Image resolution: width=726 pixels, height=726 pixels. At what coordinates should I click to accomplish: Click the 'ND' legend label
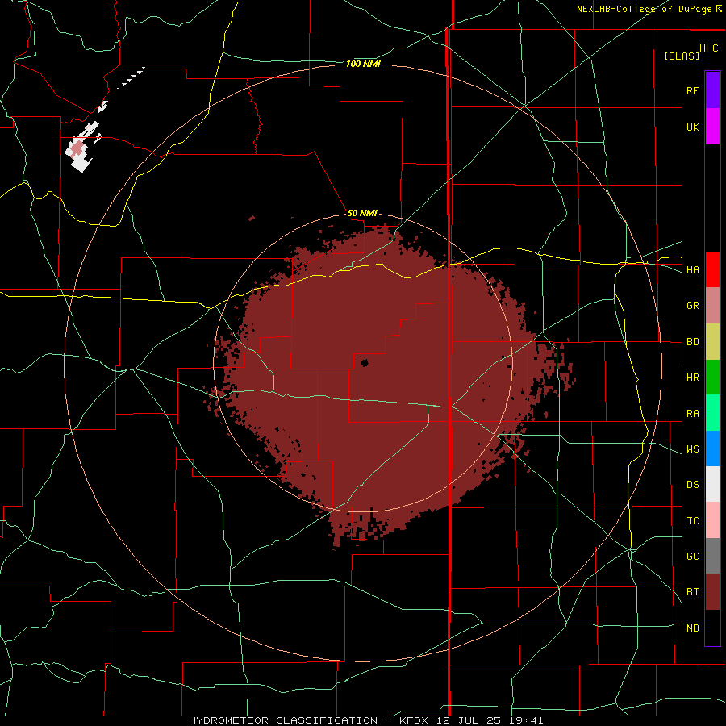pyautogui.click(x=692, y=628)
